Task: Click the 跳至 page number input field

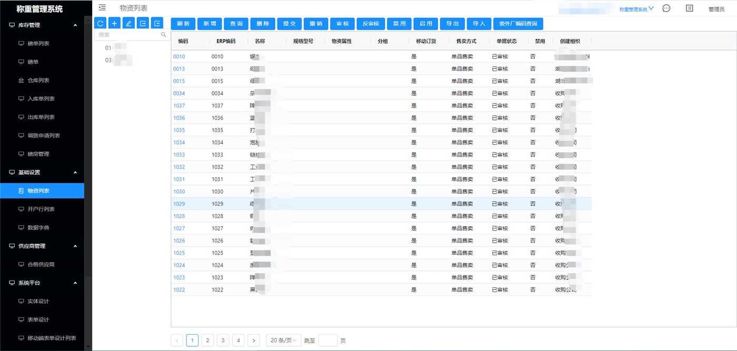Action: 327,340
